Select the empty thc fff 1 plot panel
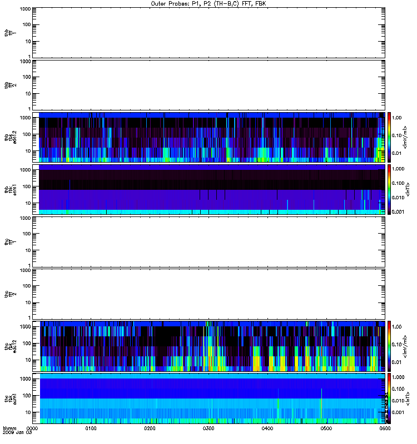Screen dimensions: 417x444 (209, 242)
